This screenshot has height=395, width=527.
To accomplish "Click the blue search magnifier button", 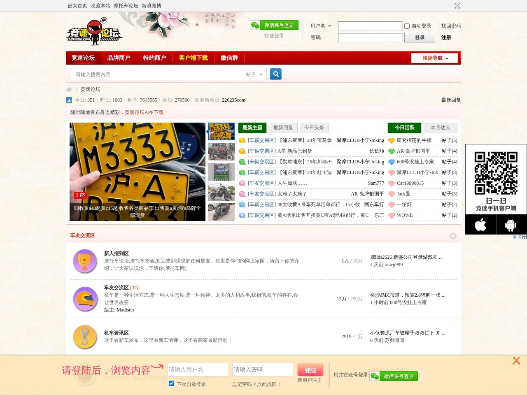I will 276,74.
